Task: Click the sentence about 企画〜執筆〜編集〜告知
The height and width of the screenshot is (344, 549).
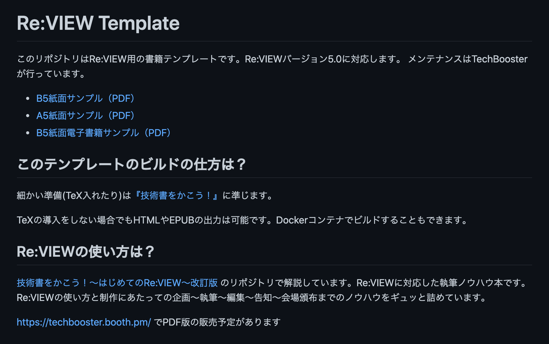Action: [x=252, y=298]
